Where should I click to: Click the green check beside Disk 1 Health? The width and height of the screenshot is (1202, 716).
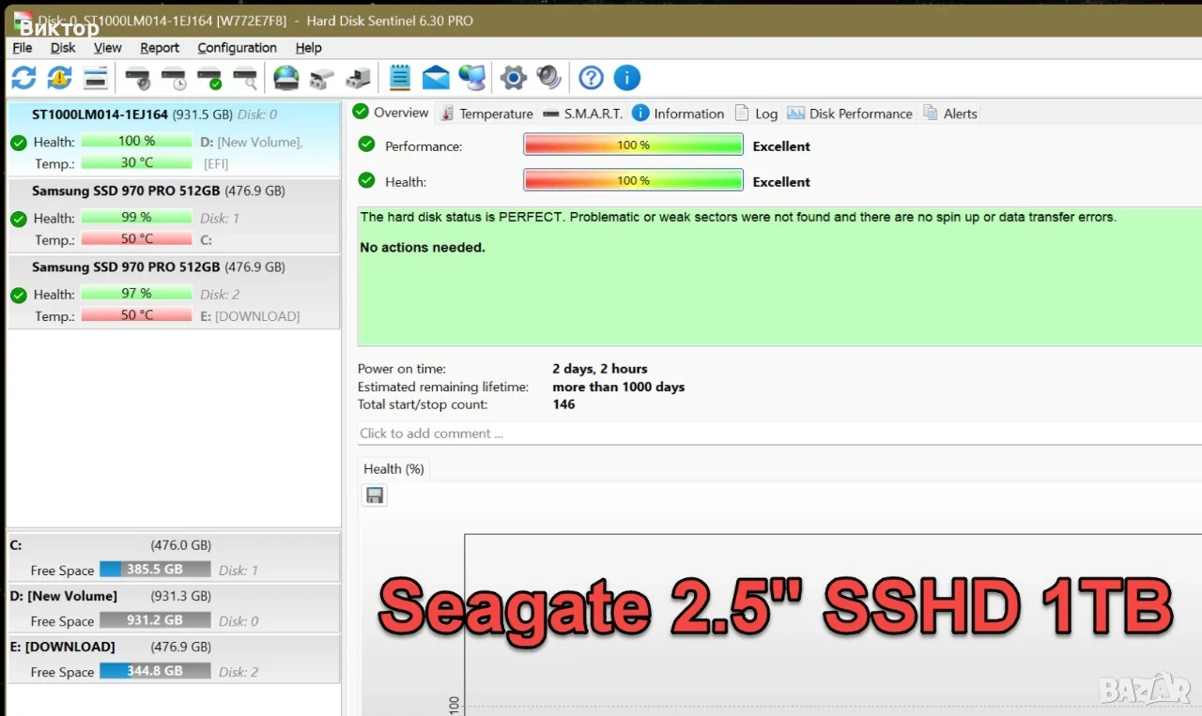(x=18, y=219)
